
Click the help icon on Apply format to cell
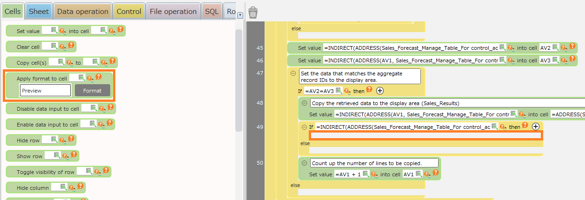tap(98, 77)
